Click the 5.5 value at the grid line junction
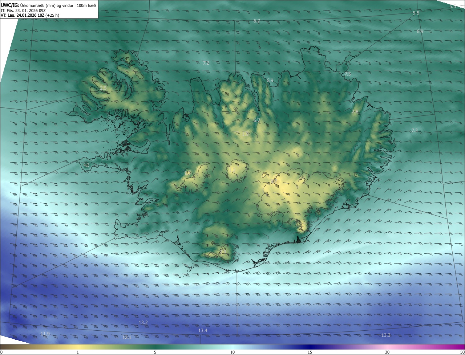Screen dimensions: 465x355 (416, 13)
